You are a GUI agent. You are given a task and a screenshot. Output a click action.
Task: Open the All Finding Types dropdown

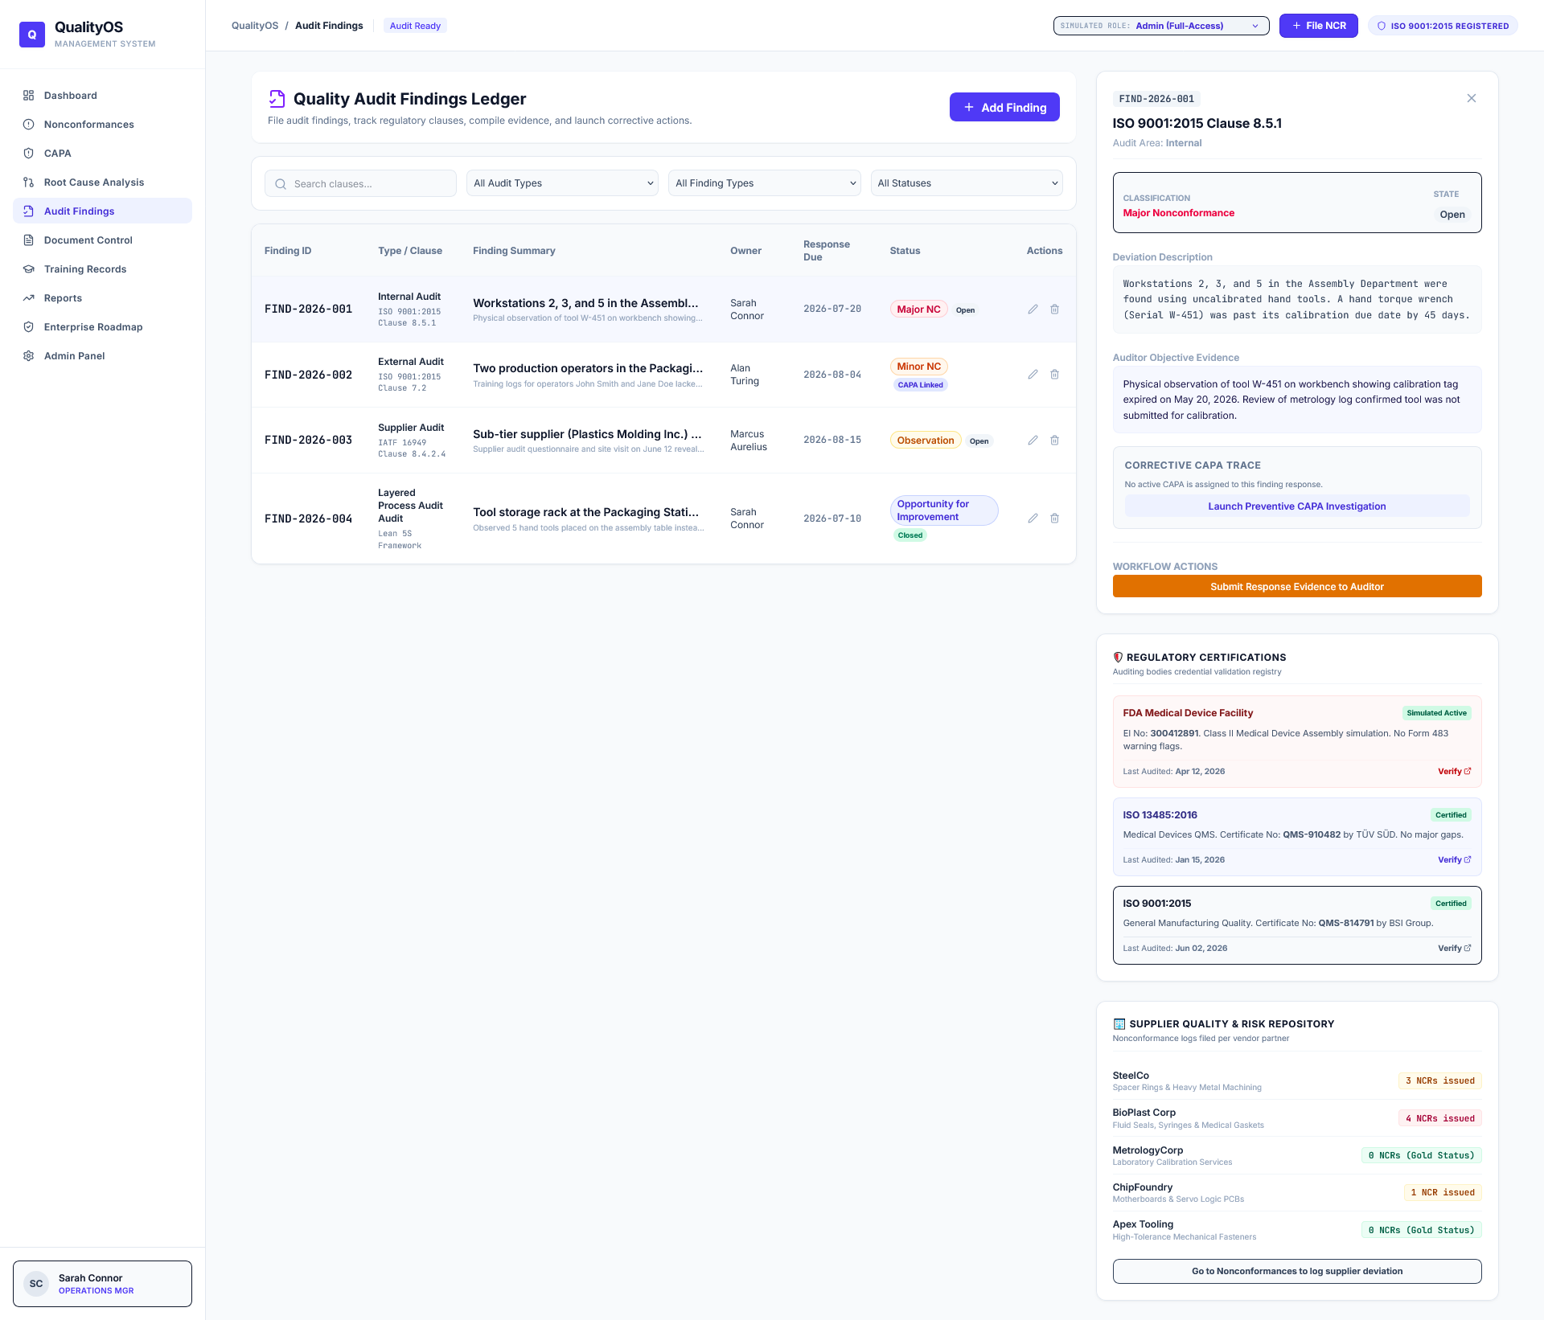pyautogui.click(x=764, y=183)
